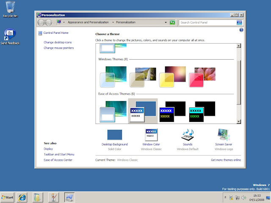Screen dimensions: 271x203
Task: Show hidden tray icons arrow
Action: click(x=225, y=197)
